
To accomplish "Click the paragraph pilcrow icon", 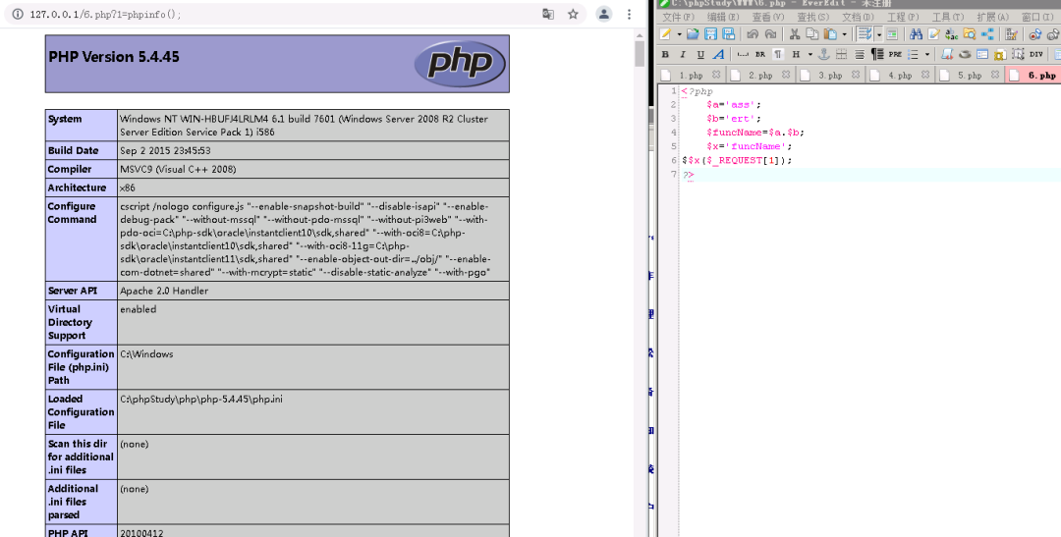I will point(778,54).
